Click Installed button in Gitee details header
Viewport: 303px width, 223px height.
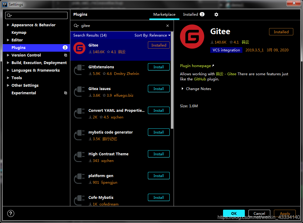point(281,32)
